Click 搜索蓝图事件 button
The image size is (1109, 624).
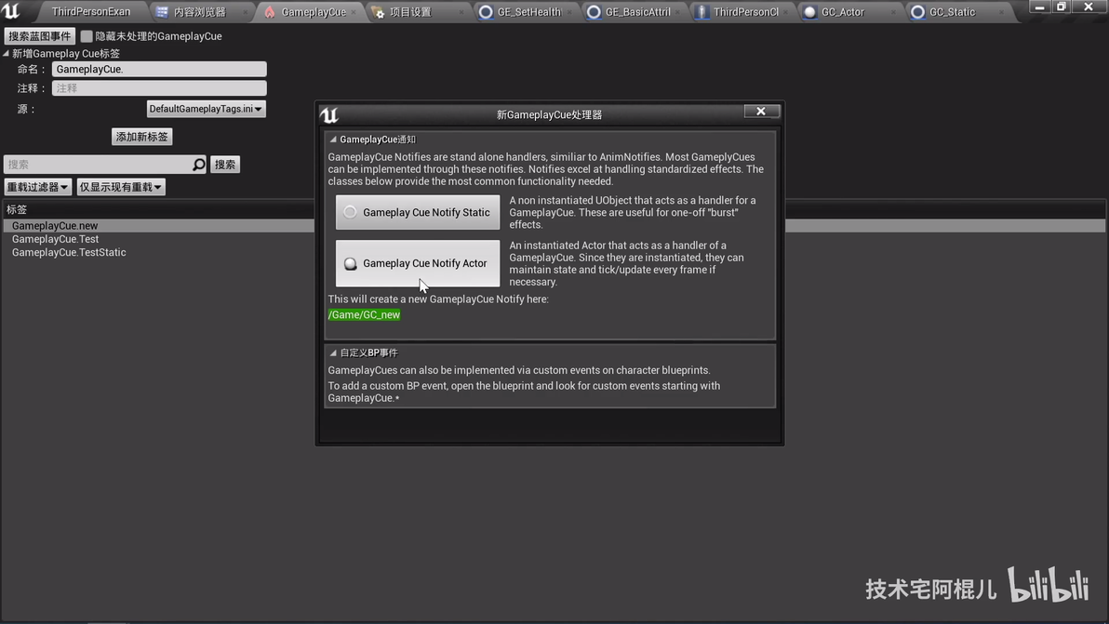[40, 36]
